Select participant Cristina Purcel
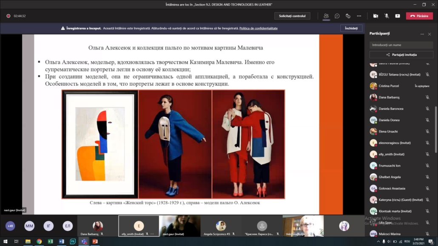 click(401, 86)
